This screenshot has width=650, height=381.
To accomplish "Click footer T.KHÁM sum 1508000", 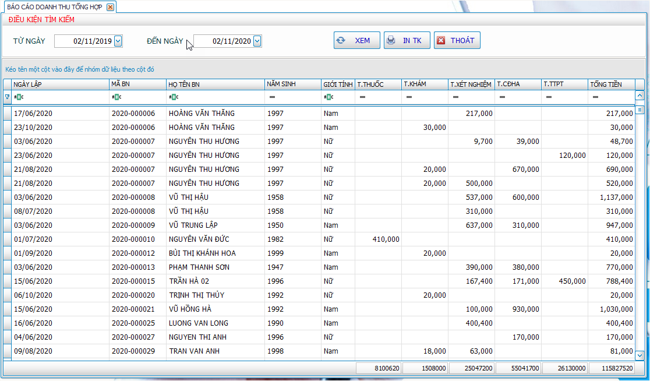I will coord(425,368).
